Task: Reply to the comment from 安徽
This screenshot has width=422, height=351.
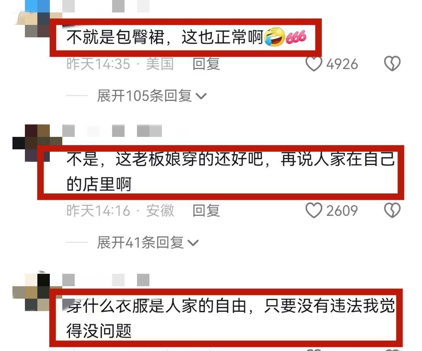Action: [206, 210]
